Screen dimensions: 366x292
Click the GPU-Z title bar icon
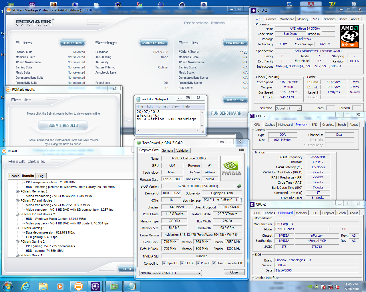point(139,143)
